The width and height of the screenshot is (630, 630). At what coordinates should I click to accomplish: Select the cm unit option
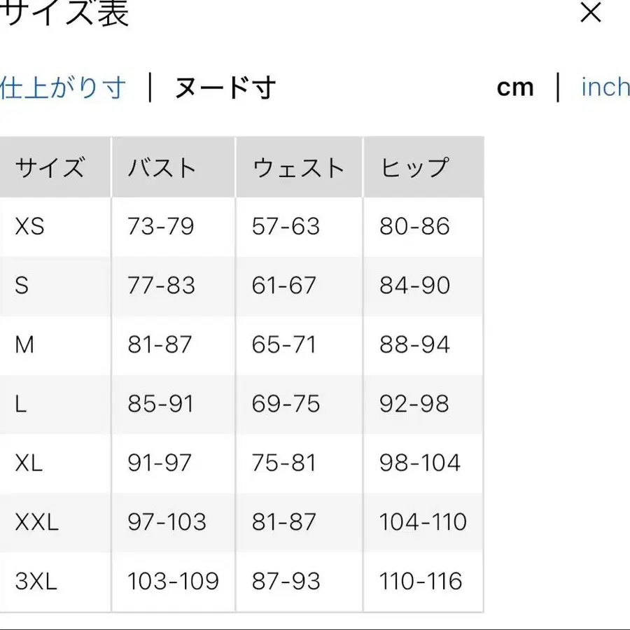(x=515, y=87)
